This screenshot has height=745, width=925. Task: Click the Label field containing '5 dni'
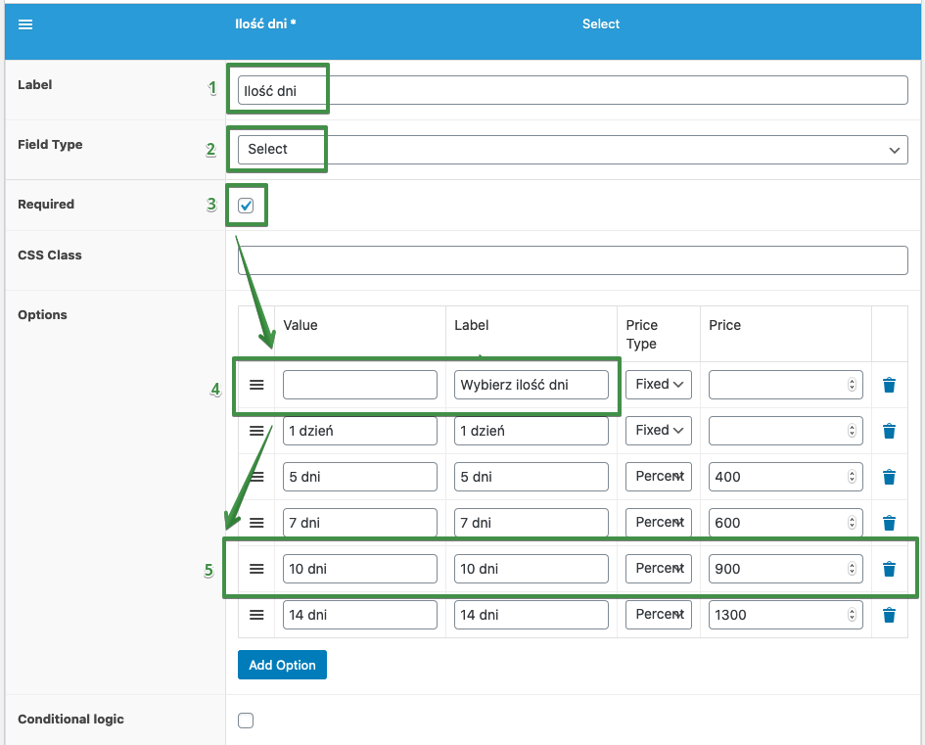tap(531, 477)
